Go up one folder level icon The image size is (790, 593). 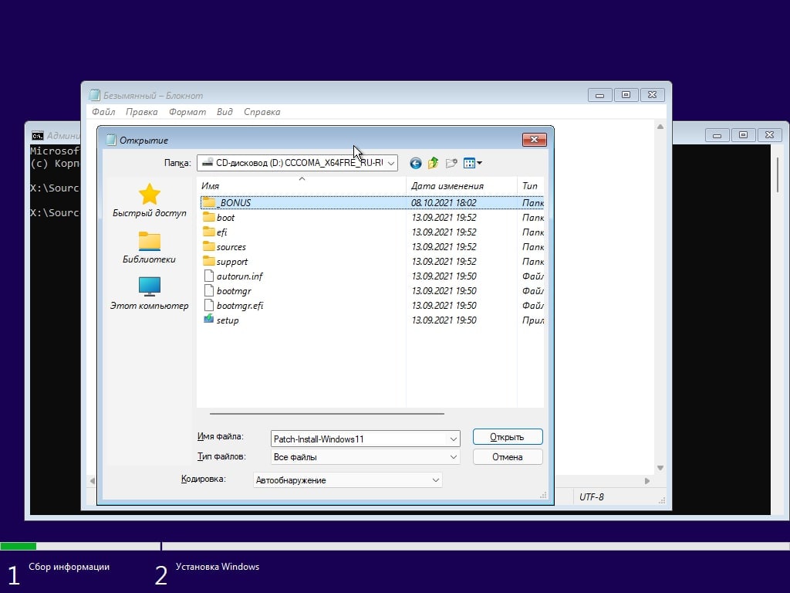[x=434, y=163]
